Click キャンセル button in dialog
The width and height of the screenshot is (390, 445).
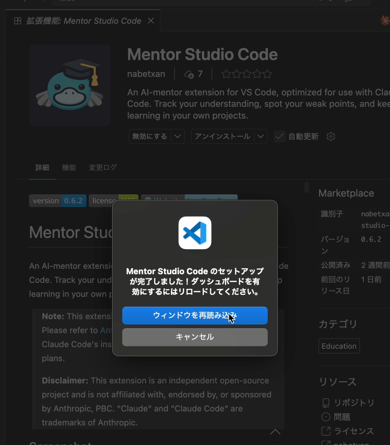195,337
